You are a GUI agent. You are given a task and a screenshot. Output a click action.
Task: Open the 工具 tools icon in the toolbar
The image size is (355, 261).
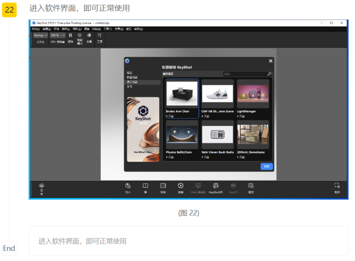tap(99, 35)
